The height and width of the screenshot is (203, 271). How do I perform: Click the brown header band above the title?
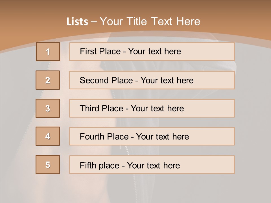tap(135, 7)
